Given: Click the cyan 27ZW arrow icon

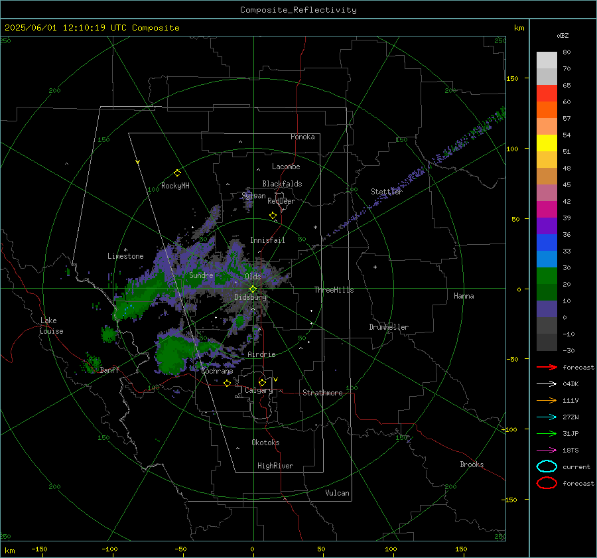Looking at the screenshot, I should tap(547, 417).
